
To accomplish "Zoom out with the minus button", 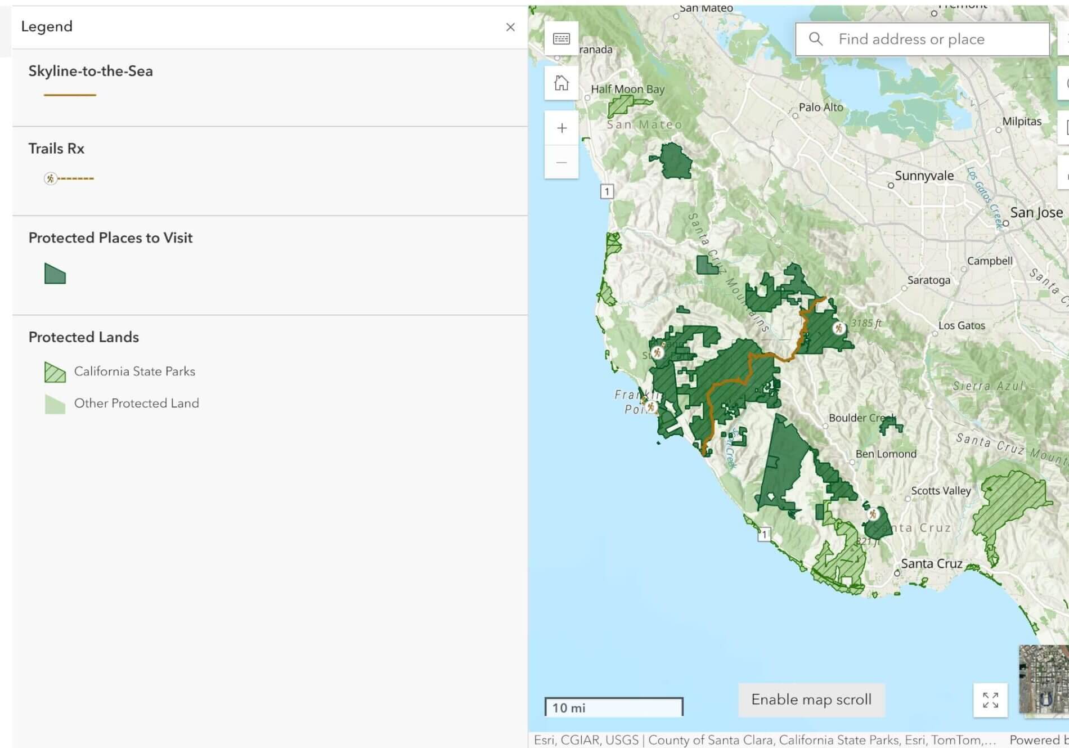I will pyautogui.click(x=562, y=162).
